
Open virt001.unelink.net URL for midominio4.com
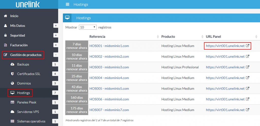225,78
